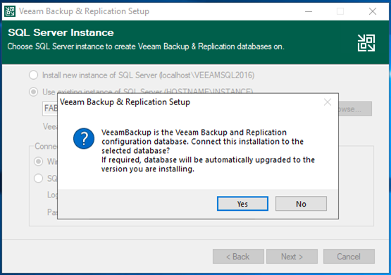Click the dialog title 'Veeam Backup & Replication Setup'

125,102
